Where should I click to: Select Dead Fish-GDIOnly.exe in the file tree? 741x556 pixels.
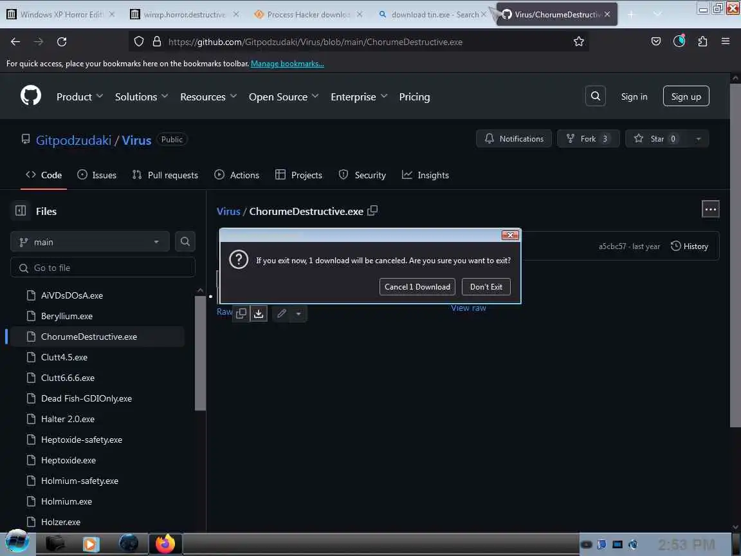[86, 398]
